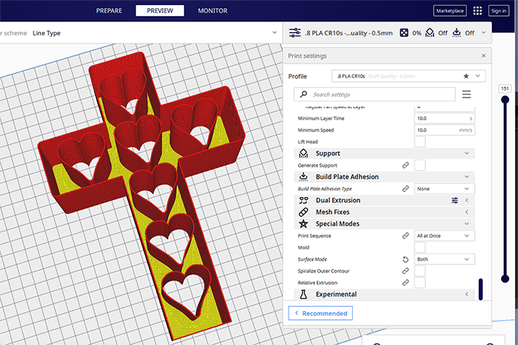518x345 pixels.
Task: Click the layer slider lower handle
Action: click(505, 279)
